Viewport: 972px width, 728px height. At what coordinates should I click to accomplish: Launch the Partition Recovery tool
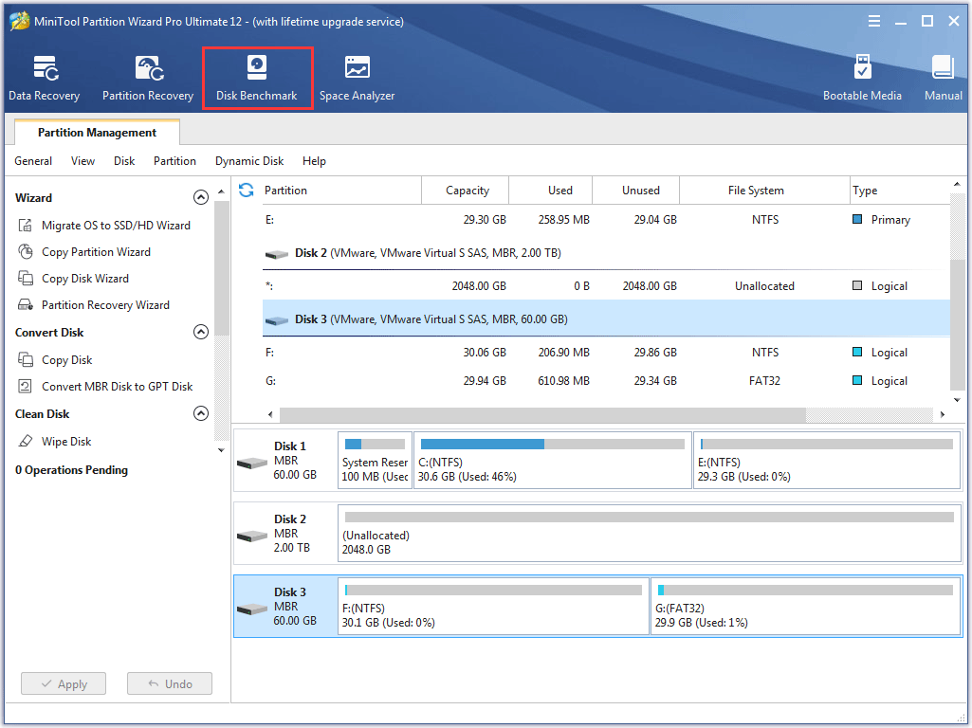147,76
